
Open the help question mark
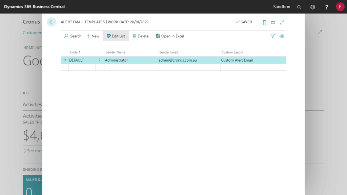(326, 6)
